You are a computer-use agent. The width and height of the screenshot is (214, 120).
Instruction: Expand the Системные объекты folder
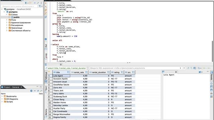[7, 31]
